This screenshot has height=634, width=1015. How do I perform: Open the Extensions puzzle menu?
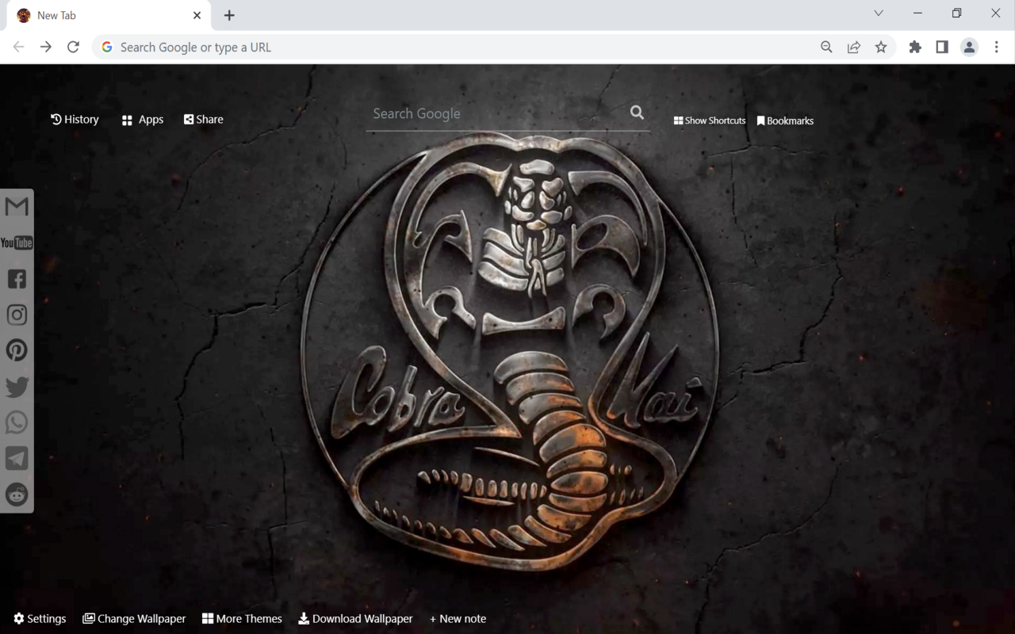click(x=915, y=48)
